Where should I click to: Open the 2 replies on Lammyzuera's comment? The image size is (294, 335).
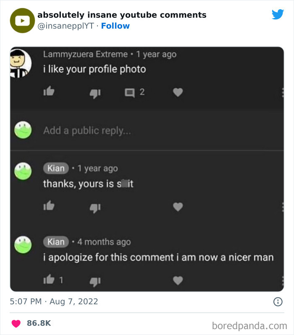coord(135,92)
